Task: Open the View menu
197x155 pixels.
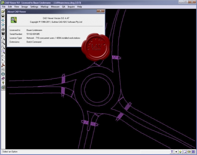Action: pyautogui.click(x=17, y=7)
